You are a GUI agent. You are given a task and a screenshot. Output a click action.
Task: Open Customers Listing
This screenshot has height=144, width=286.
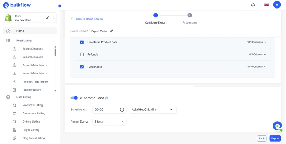click(34, 113)
